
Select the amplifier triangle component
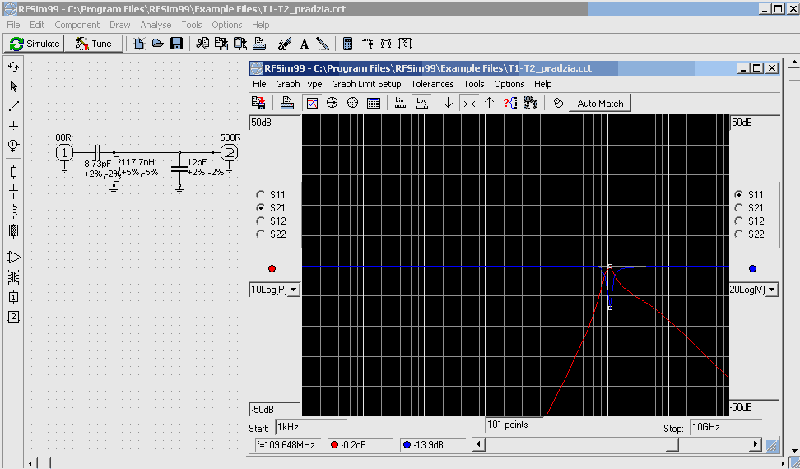[x=13, y=258]
